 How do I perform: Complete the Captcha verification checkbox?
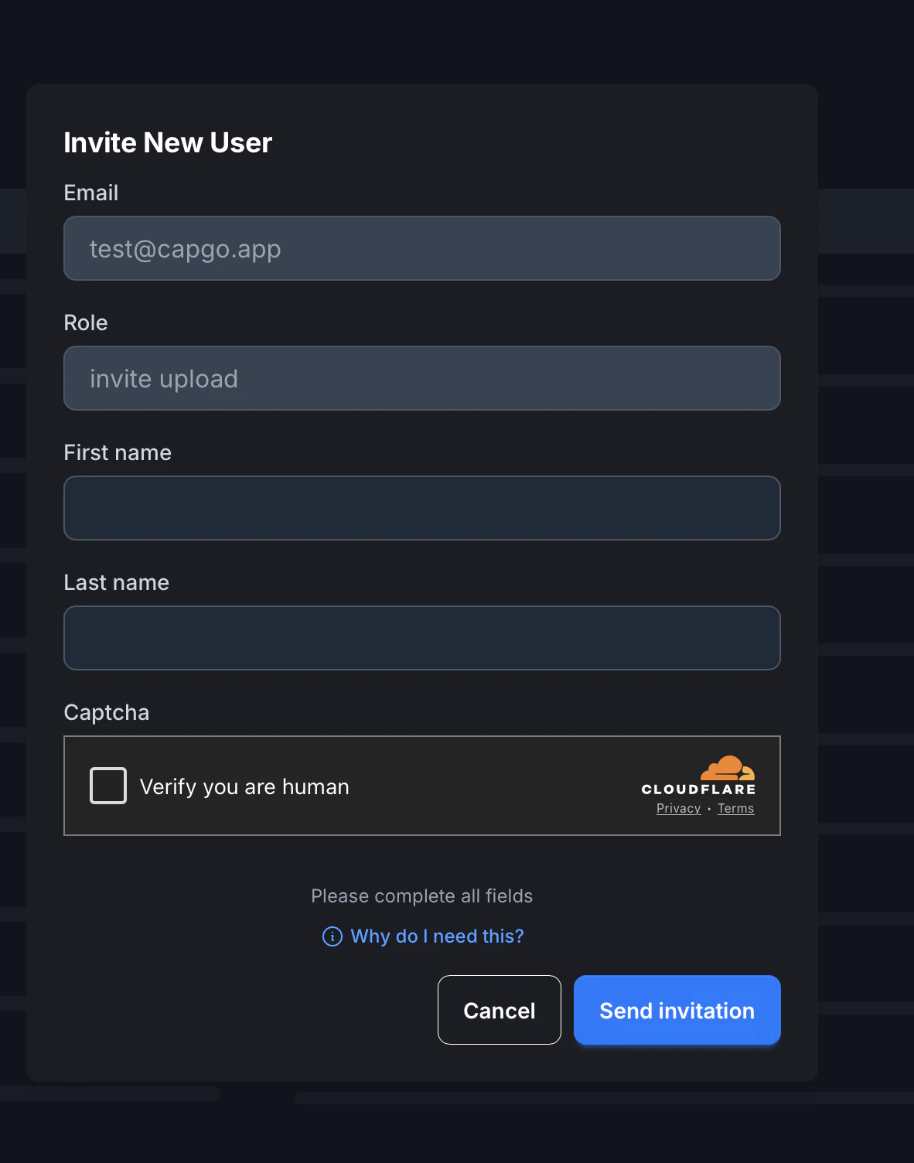coord(107,786)
